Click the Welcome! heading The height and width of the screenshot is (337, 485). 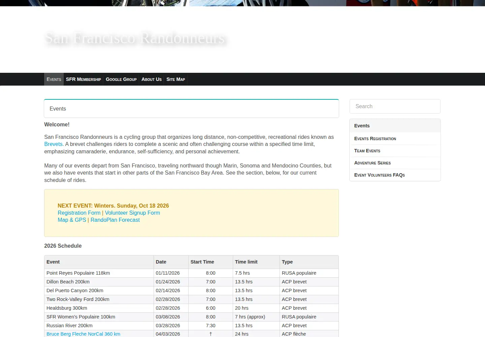[57, 124]
